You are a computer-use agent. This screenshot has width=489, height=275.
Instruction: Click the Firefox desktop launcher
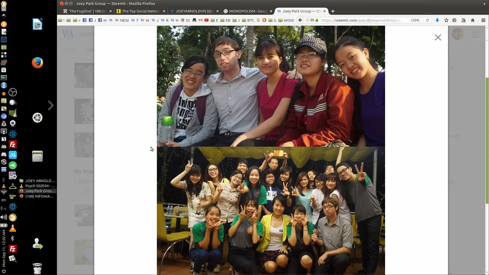click(37, 62)
